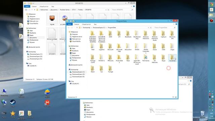Switch ProgramData to large icons view
The height and width of the screenshot is (121, 215).
pos(176,97)
